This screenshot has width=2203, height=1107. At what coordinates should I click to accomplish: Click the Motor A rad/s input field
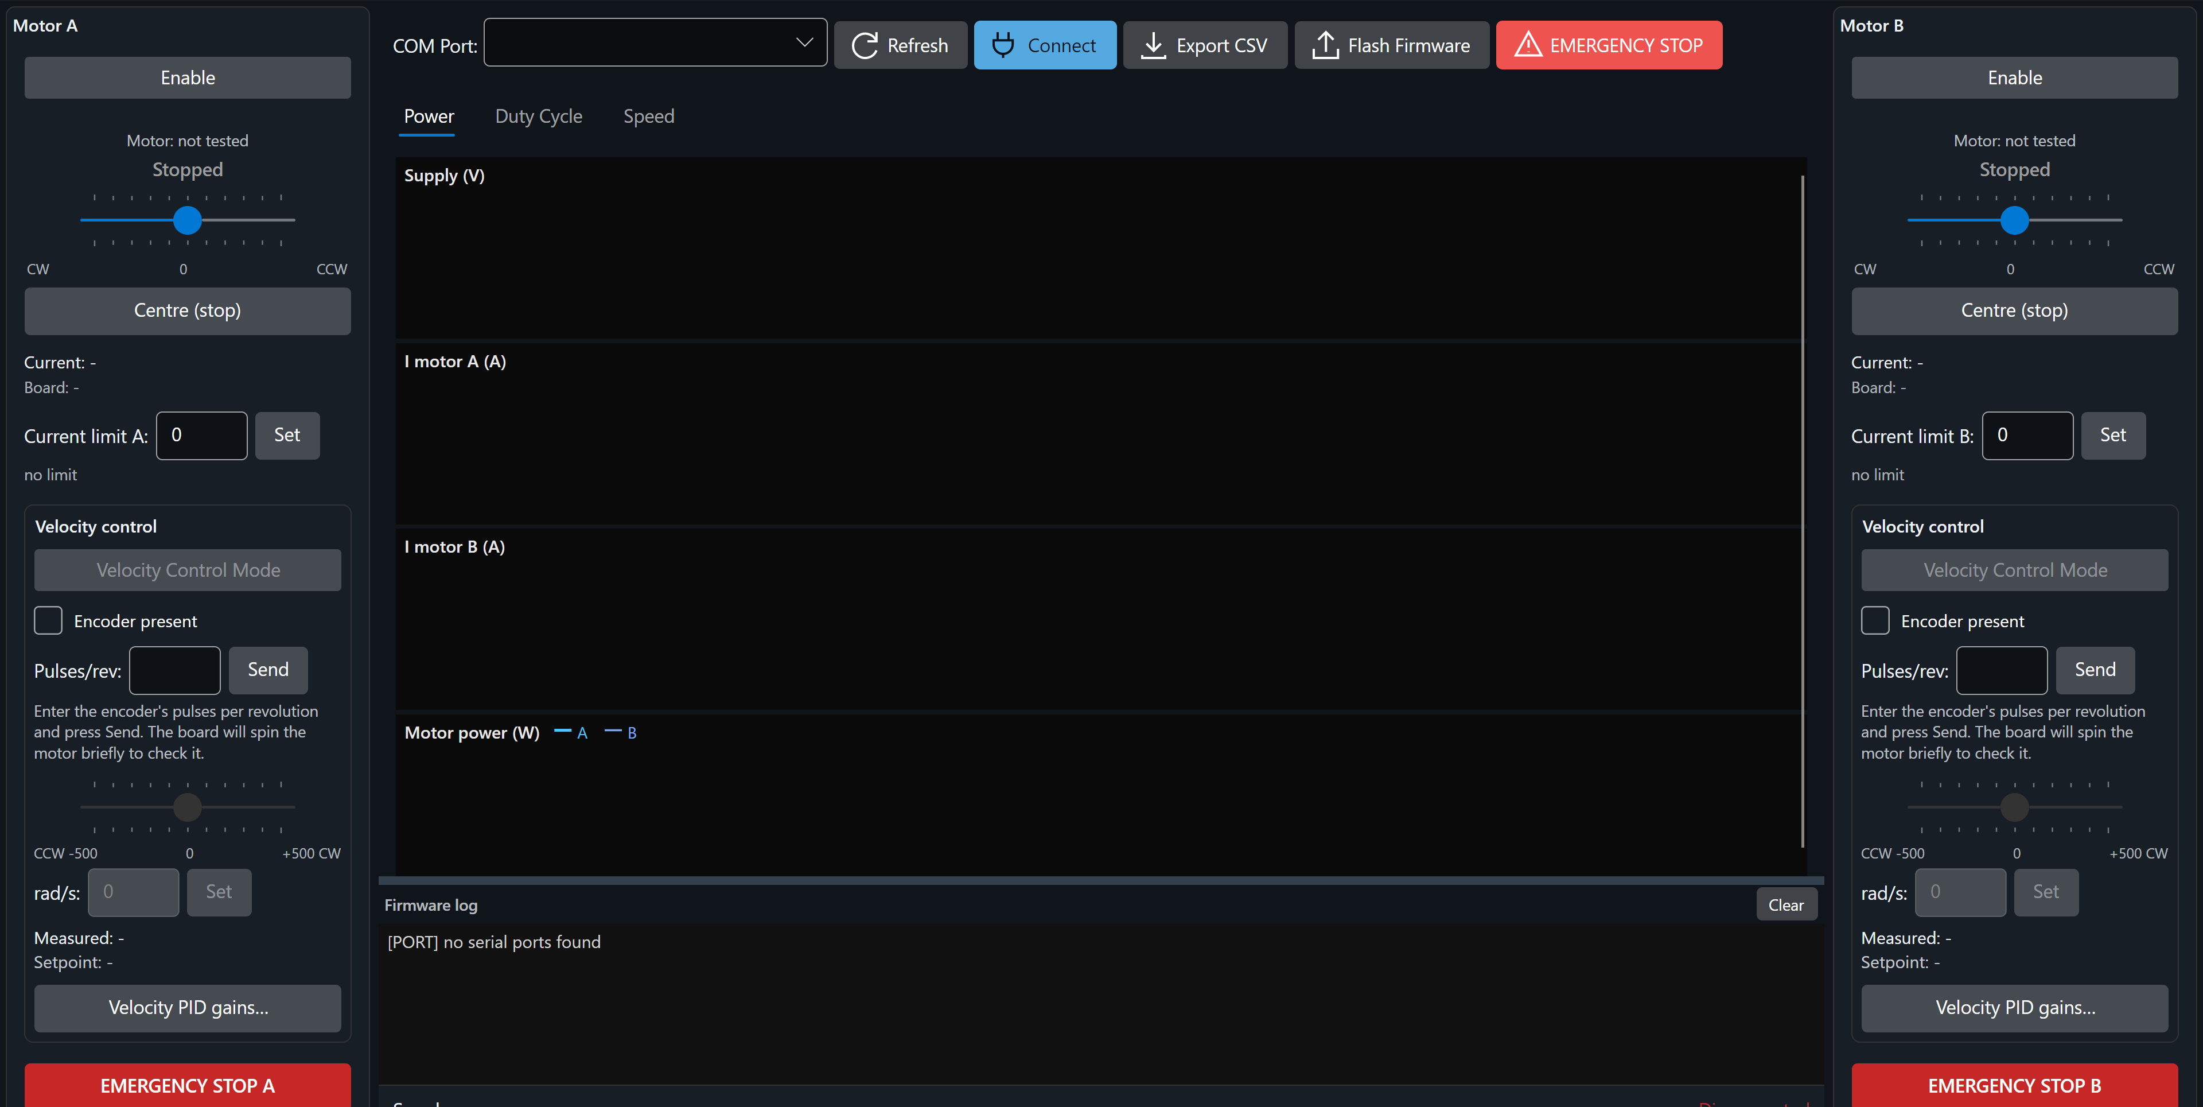pyautogui.click(x=134, y=892)
